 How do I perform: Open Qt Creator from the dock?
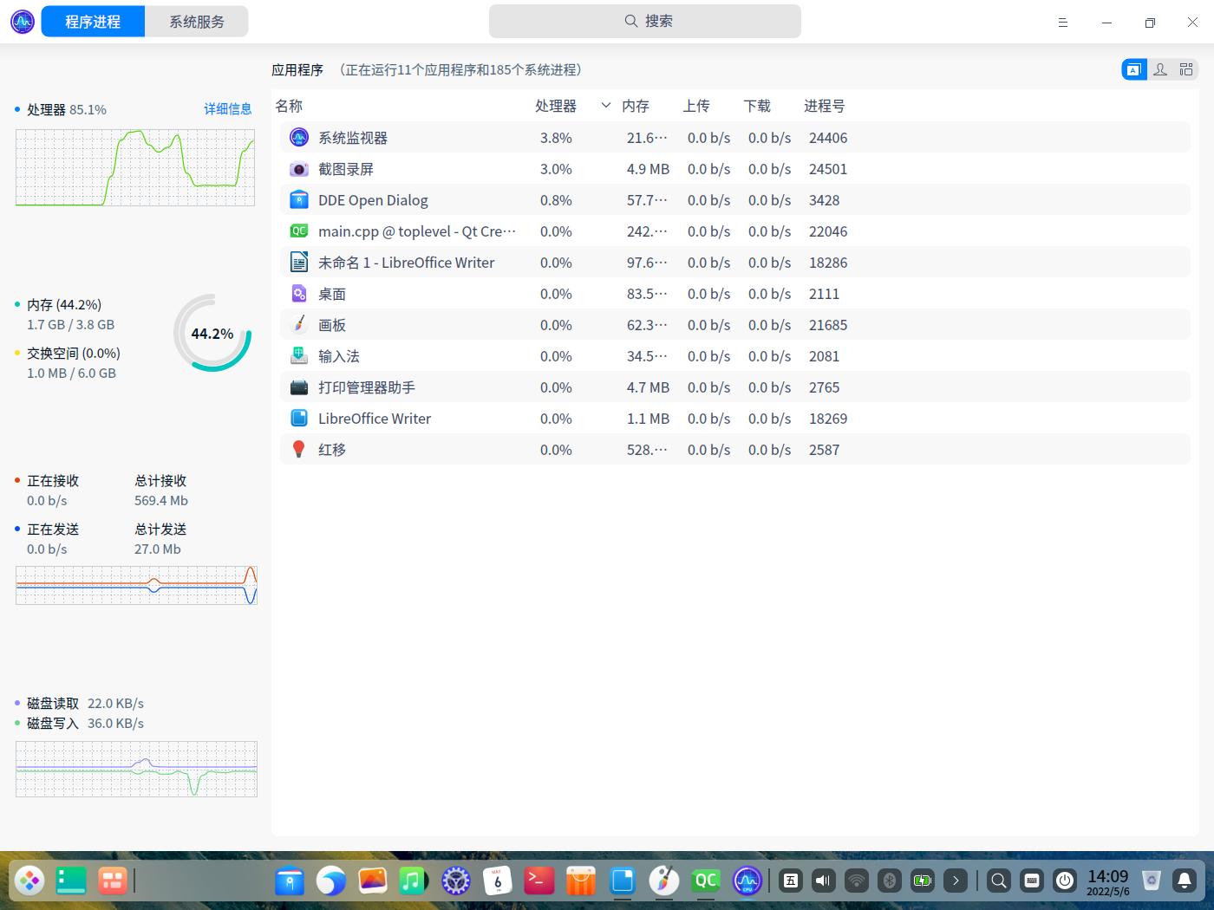click(706, 881)
